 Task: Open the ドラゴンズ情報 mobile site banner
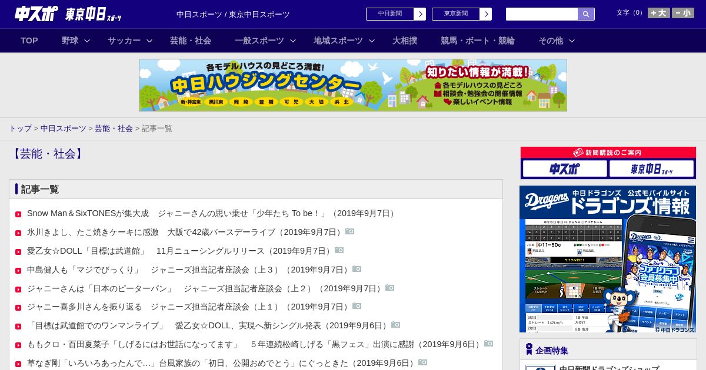click(x=608, y=259)
